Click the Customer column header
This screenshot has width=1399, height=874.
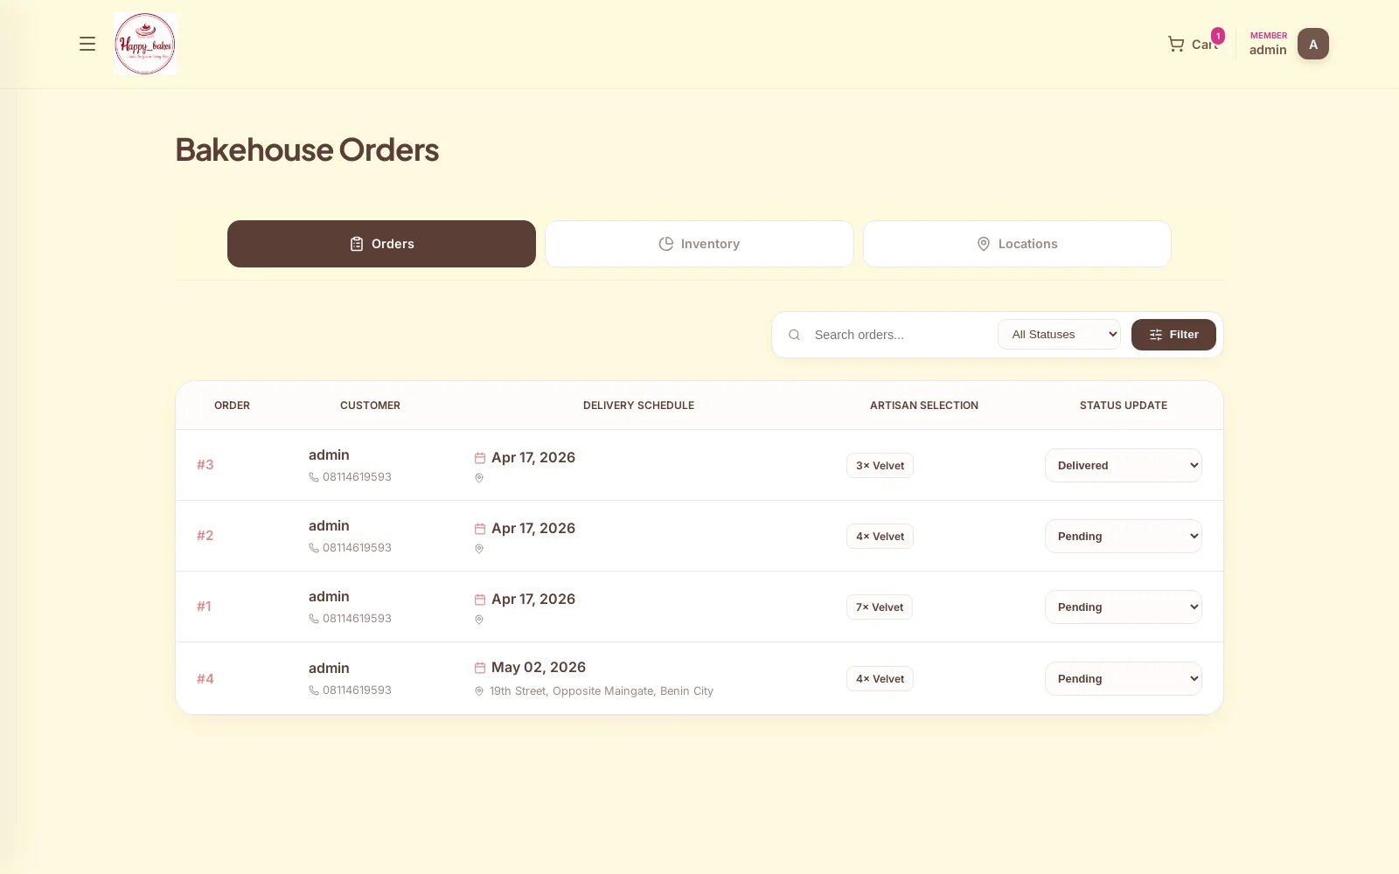click(370, 406)
